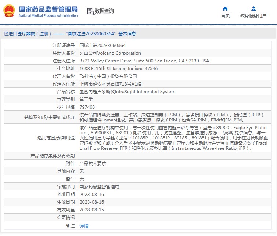Click the 审批部门 row label
This screenshot has height=236, width=277.
pyautogui.click(x=66, y=186)
